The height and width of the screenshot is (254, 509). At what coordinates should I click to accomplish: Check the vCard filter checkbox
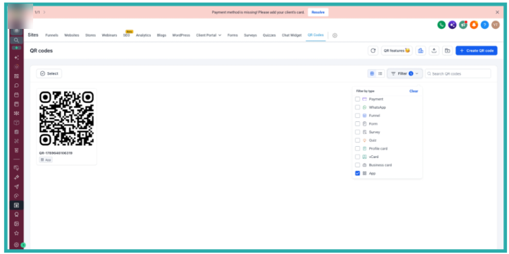coord(357,157)
